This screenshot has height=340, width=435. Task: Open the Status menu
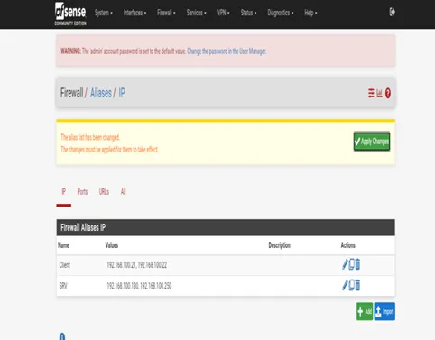click(x=248, y=13)
